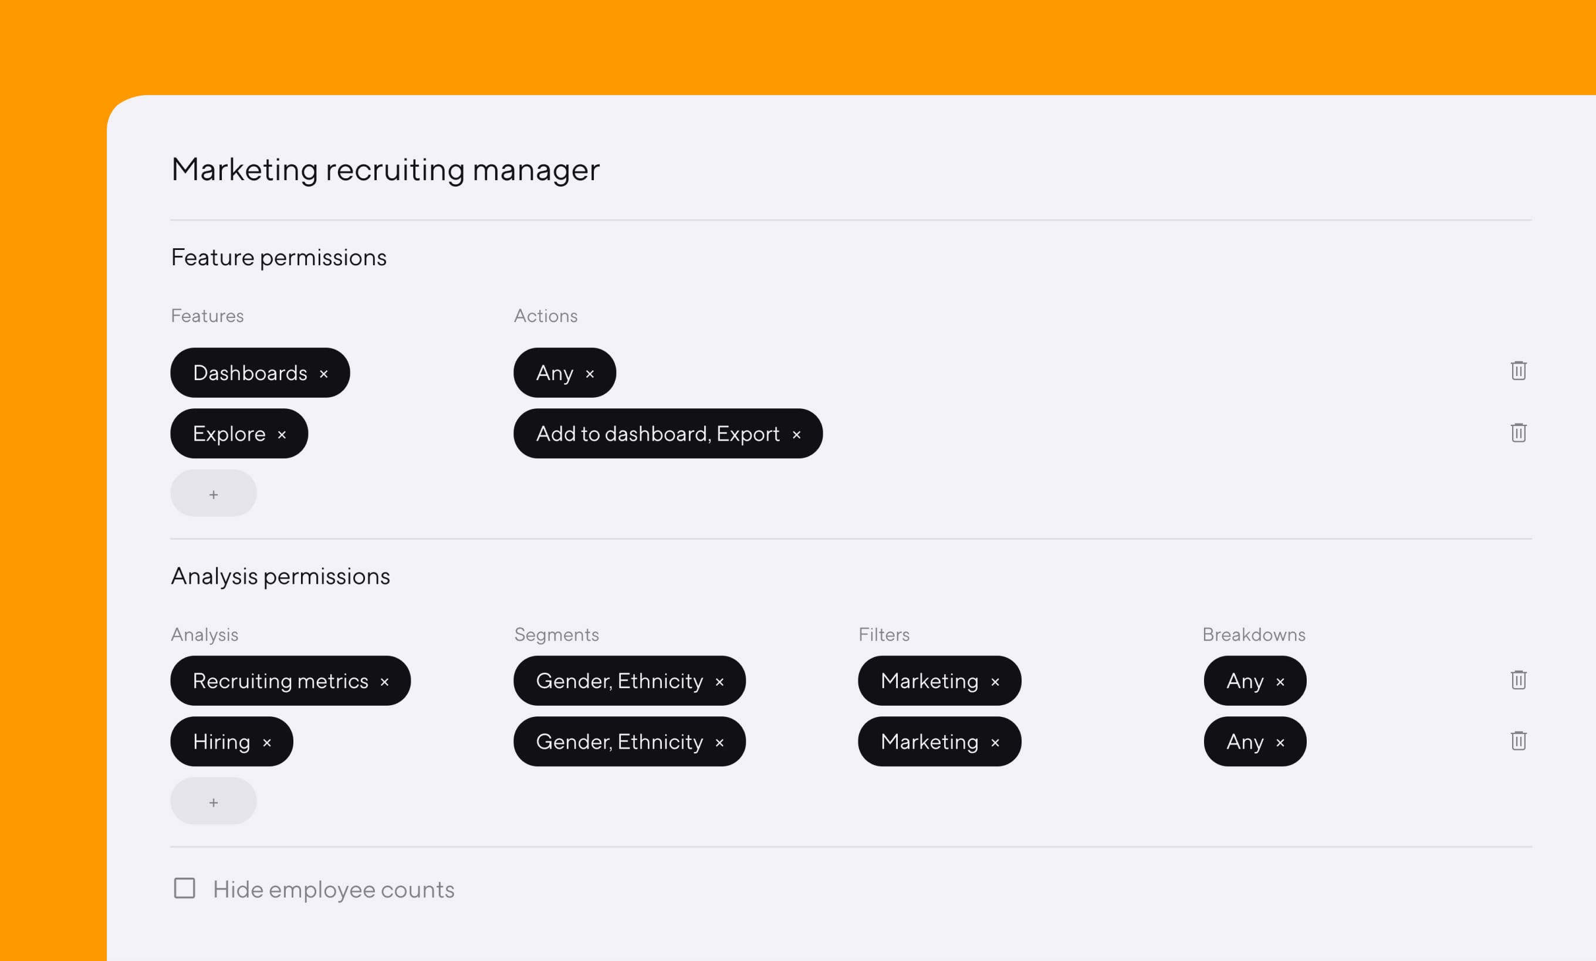Remove the Add to dashboard, Export tag

tap(797, 434)
